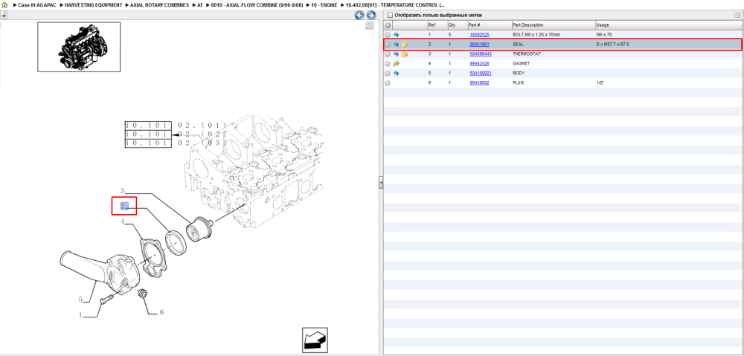744x356 pixels.
Task: Toggle 'Отобразить только выбранные метки' checkbox
Action: [x=390, y=15]
